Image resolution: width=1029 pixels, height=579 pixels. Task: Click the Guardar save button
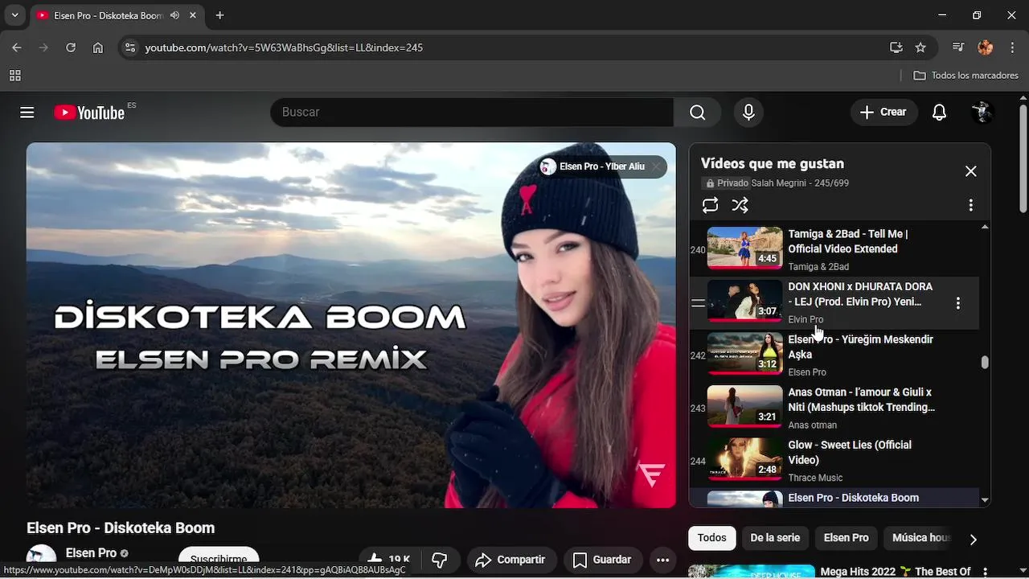(x=601, y=560)
